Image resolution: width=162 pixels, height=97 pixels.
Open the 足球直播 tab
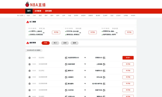coord(38,11)
